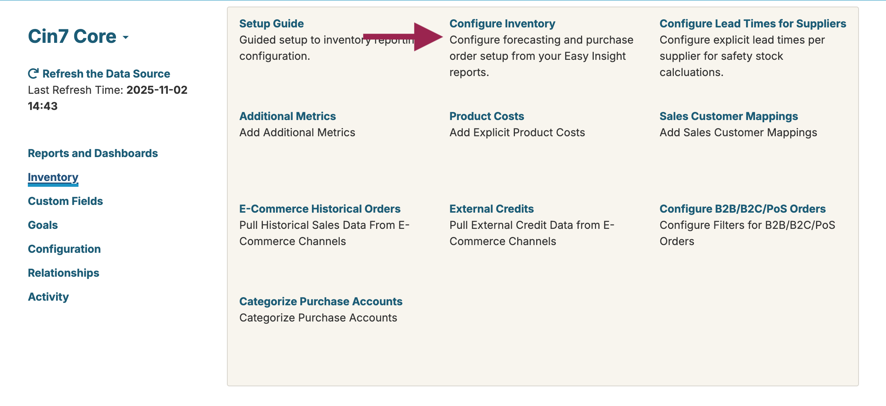Click the Refresh the Data Source link text
The width and height of the screenshot is (886, 406).
click(106, 74)
